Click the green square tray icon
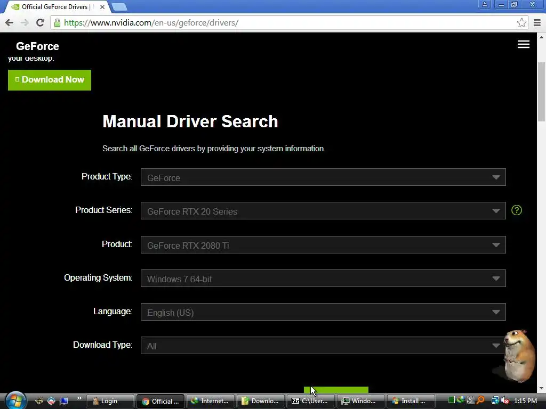 tap(451, 400)
